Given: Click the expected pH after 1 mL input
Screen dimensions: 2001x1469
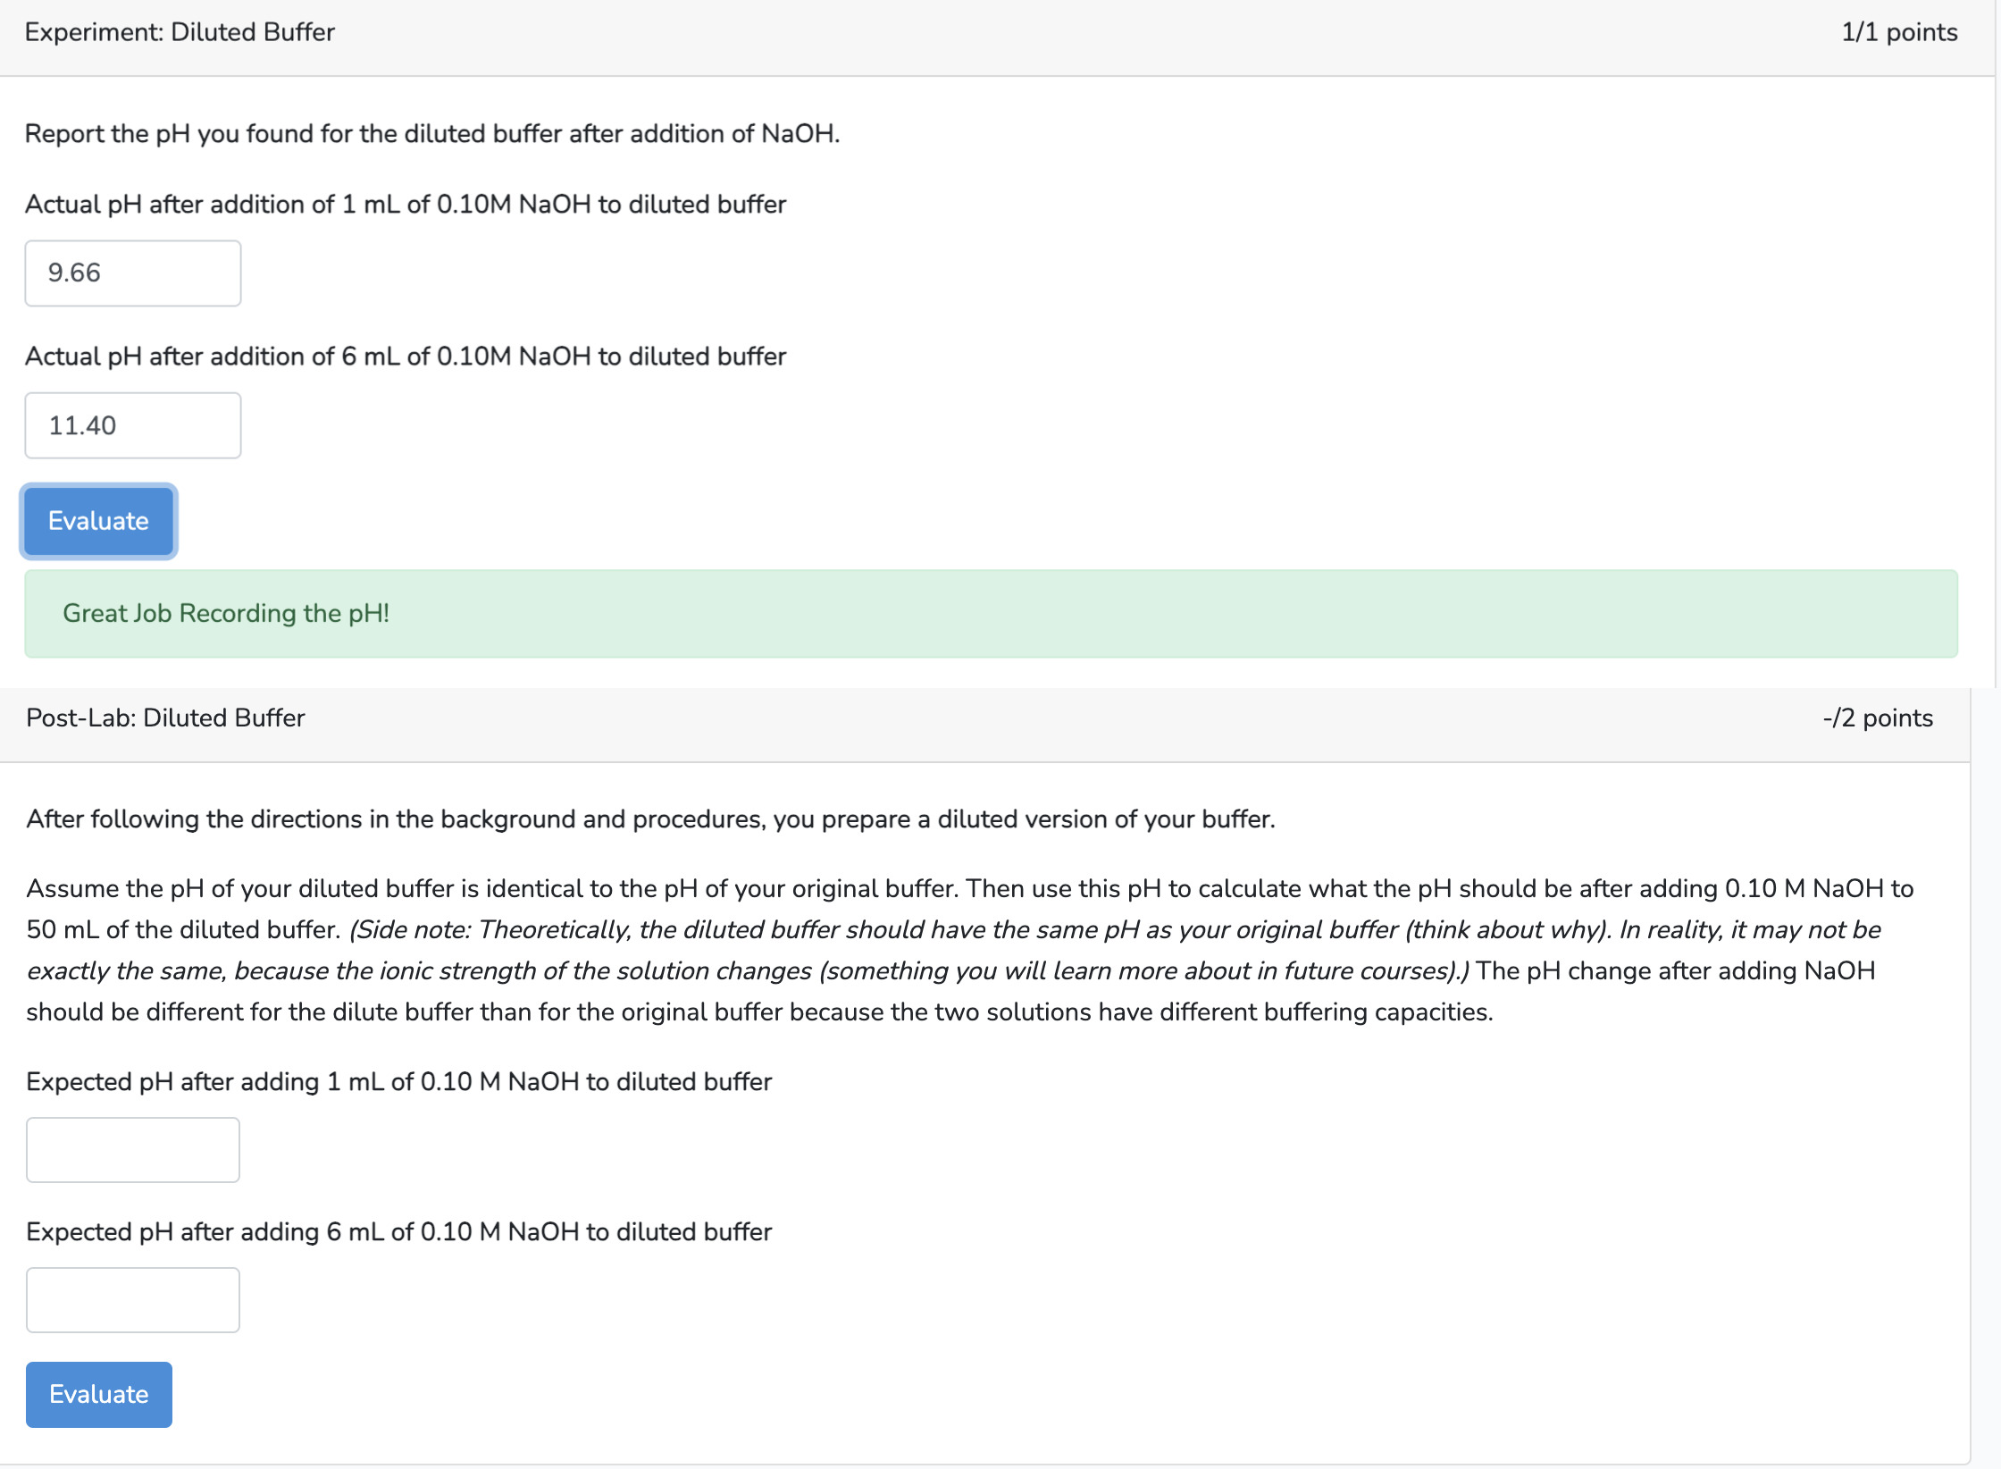Looking at the screenshot, I should point(132,1149).
